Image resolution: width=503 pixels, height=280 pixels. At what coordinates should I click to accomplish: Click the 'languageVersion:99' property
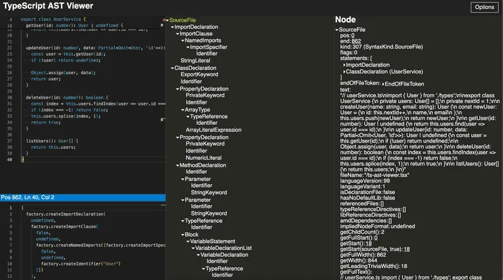365,181
